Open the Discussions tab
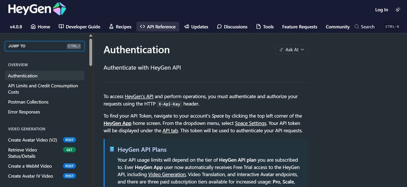 232,27
